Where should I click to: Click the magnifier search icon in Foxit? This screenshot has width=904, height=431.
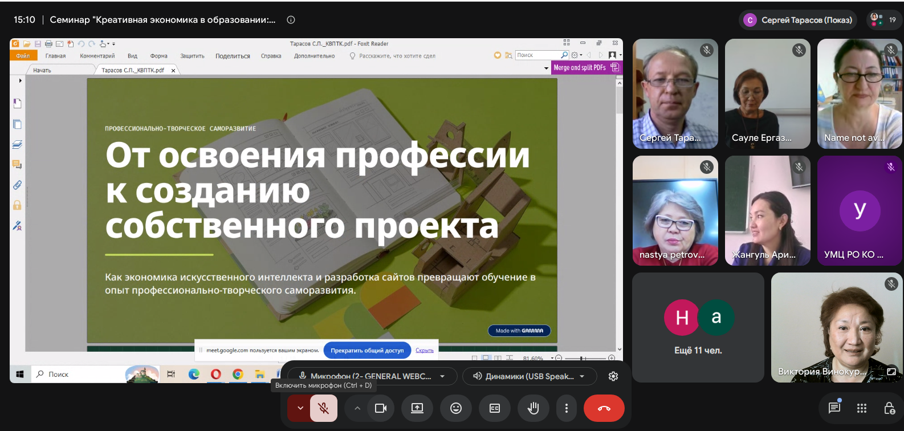tap(564, 55)
